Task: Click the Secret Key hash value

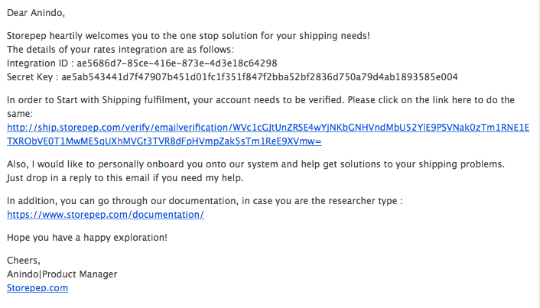Action: click(259, 77)
